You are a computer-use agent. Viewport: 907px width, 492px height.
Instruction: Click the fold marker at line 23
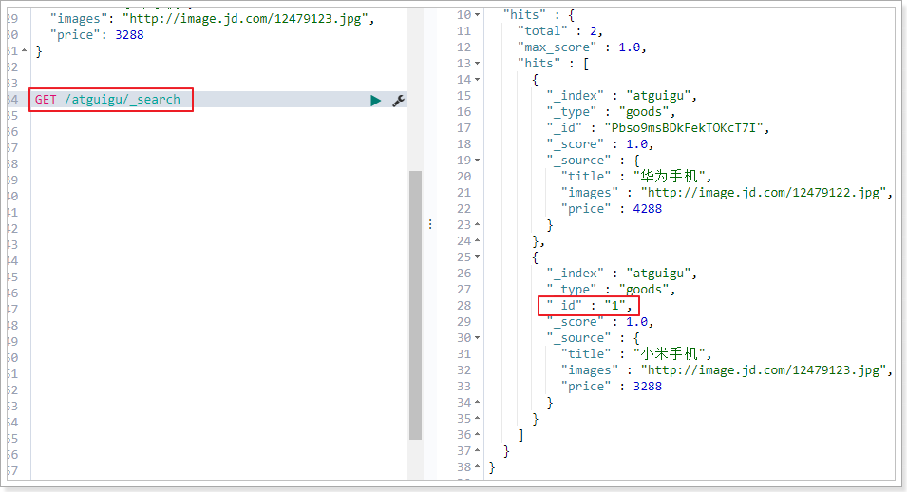[x=477, y=225]
